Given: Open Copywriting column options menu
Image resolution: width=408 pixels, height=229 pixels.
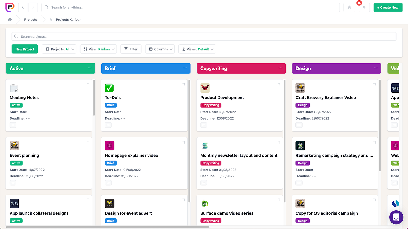Looking at the screenshot, I should point(280,68).
